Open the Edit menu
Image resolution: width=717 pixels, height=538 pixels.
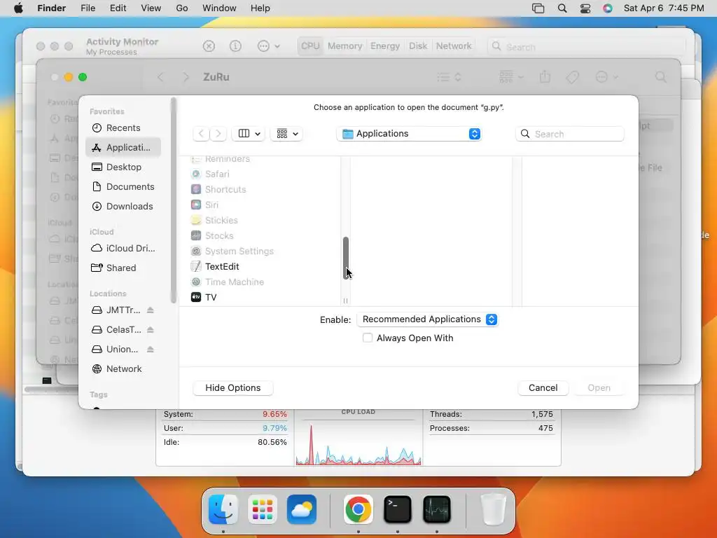coord(118,8)
